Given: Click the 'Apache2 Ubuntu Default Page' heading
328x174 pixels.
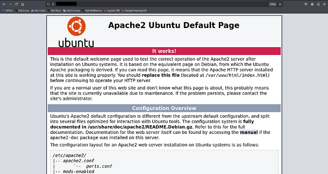Looking at the screenshot, I should pyautogui.click(x=174, y=25).
